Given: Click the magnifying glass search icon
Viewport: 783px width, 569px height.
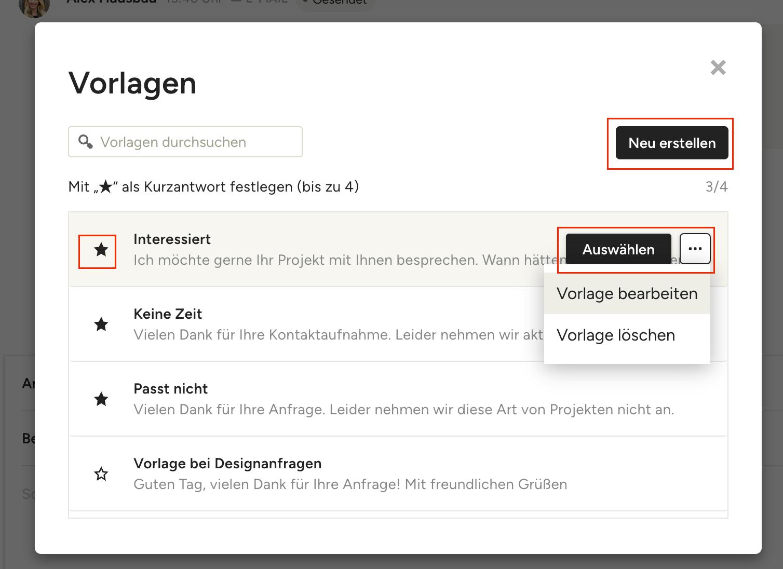Looking at the screenshot, I should click(x=85, y=142).
